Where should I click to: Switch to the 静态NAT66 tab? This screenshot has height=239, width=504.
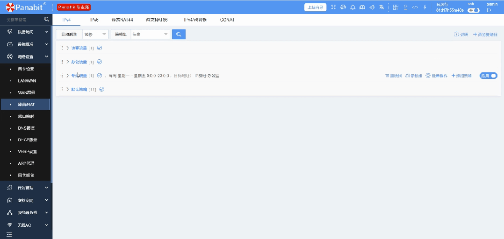point(157,20)
